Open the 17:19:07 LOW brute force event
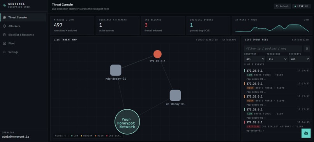The image size is (314, 142). (x=277, y=75)
